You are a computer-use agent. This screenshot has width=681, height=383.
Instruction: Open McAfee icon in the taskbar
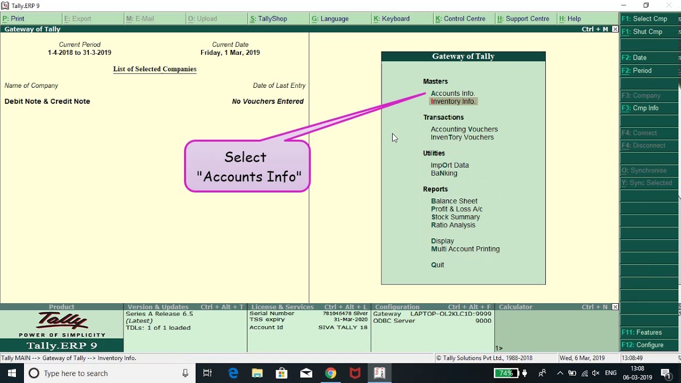355,373
